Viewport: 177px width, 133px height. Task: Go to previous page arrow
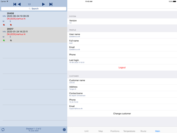coord(19,4)
